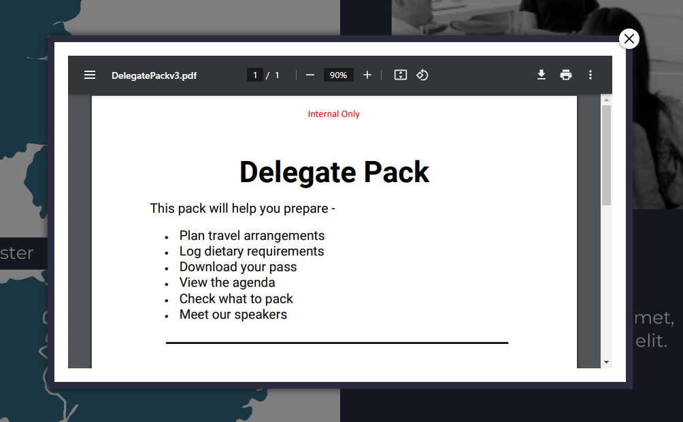Viewport: 683px width, 422px height.
Task: Open the PDF sidebar hamburger menu
Action: click(90, 75)
